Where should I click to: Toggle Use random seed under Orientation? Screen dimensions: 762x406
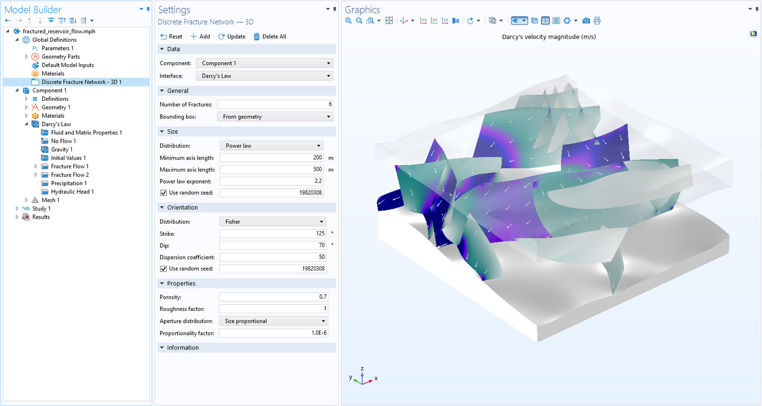tap(163, 269)
